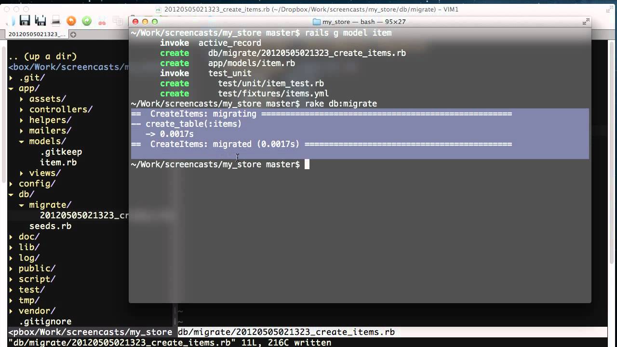Click the 'rails g model item' command text
This screenshot has width=617, height=347.
point(348,33)
